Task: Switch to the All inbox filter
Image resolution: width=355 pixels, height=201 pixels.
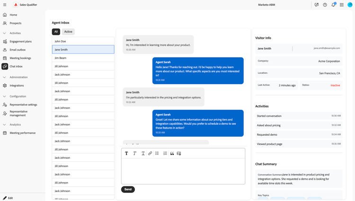Action: (x=56, y=32)
